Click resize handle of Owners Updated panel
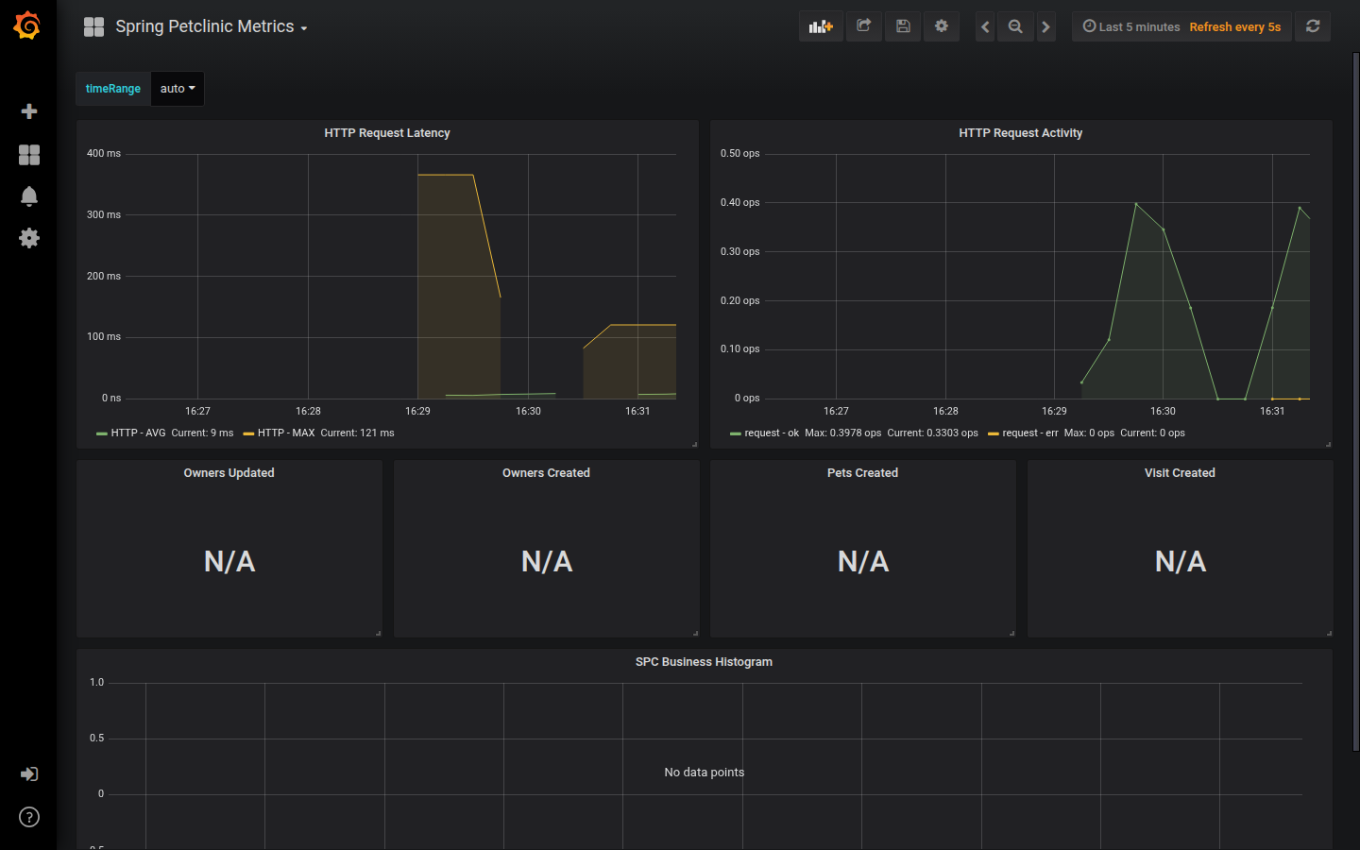This screenshot has width=1360, height=850. (378, 633)
